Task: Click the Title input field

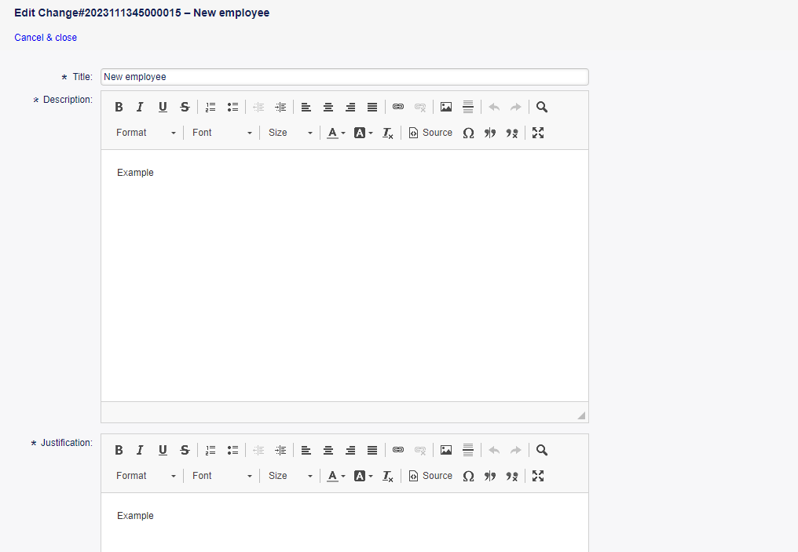Action: (x=344, y=77)
